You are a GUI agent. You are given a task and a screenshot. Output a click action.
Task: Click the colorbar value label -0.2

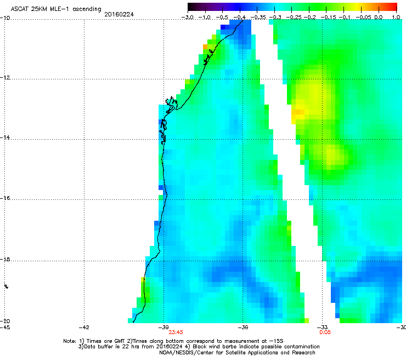click(309, 18)
